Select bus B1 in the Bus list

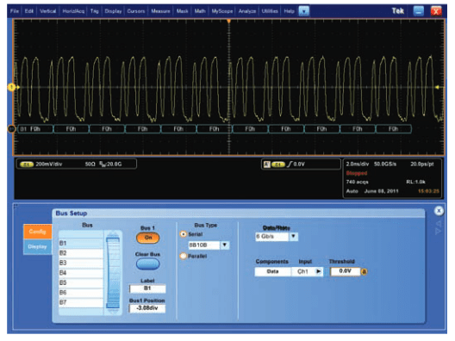point(81,244)
